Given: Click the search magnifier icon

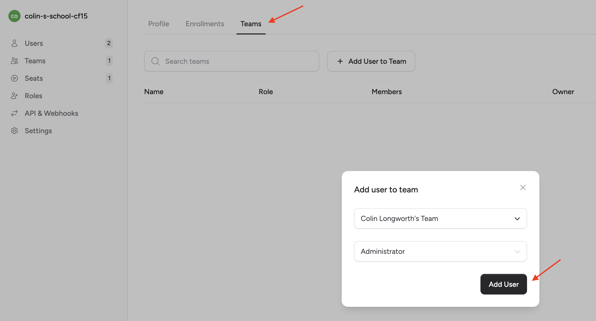Looking at the screenshot, I should point(155,61).
